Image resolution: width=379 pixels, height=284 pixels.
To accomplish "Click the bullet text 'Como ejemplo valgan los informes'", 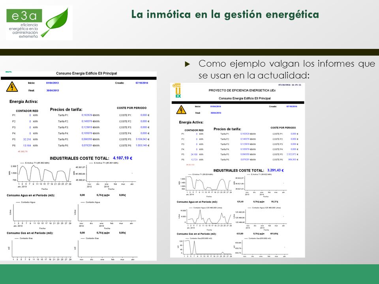I will tap(276, 64).
